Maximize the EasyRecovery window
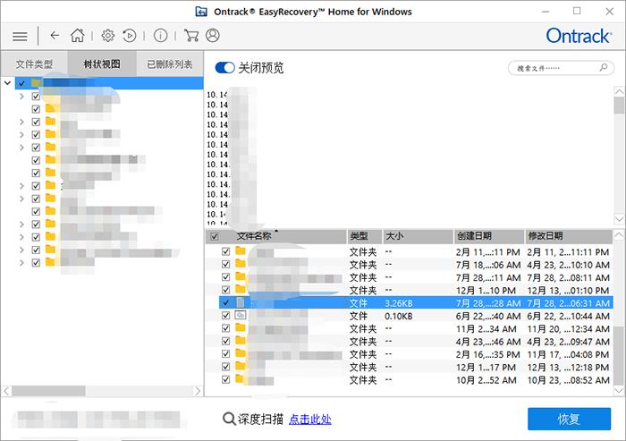626x441 pixels. point(577,12)
